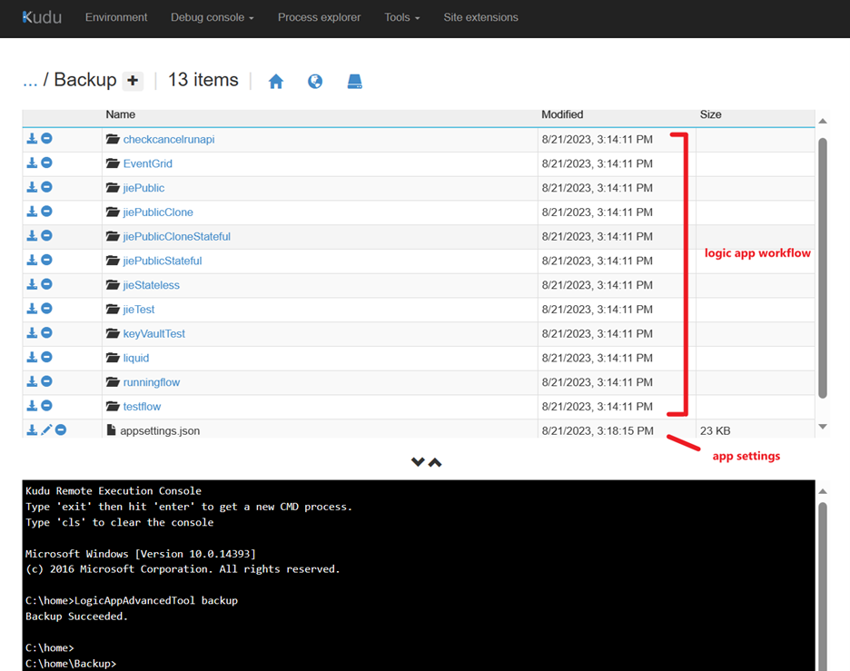Delete the jiePublic folder
This screenshot has height=671, width=850.
tap(46, 187)
